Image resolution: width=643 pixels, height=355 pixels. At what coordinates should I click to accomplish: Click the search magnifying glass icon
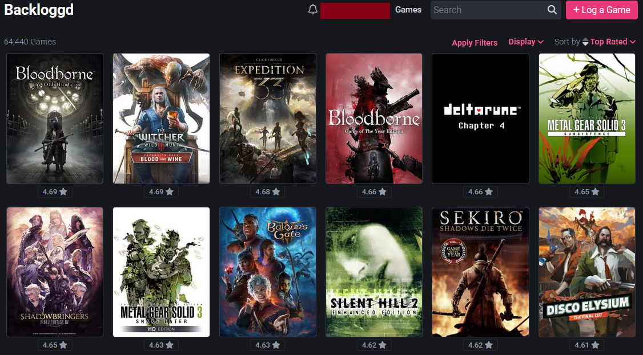click(x=552, y=10)
